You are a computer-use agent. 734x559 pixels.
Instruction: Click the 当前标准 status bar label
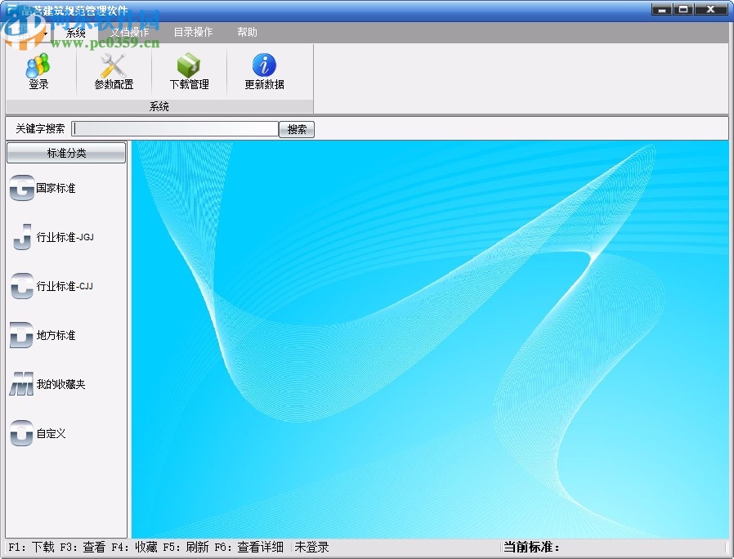click(531, 547)
